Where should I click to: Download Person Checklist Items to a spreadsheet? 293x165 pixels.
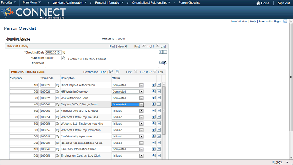pos(118,71)
